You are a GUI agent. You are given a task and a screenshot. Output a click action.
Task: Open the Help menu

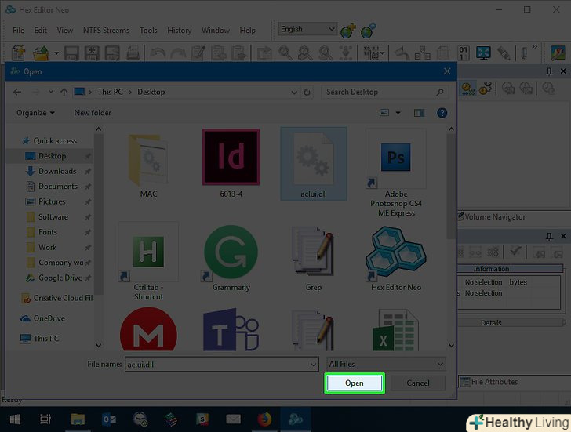(247, 31)
